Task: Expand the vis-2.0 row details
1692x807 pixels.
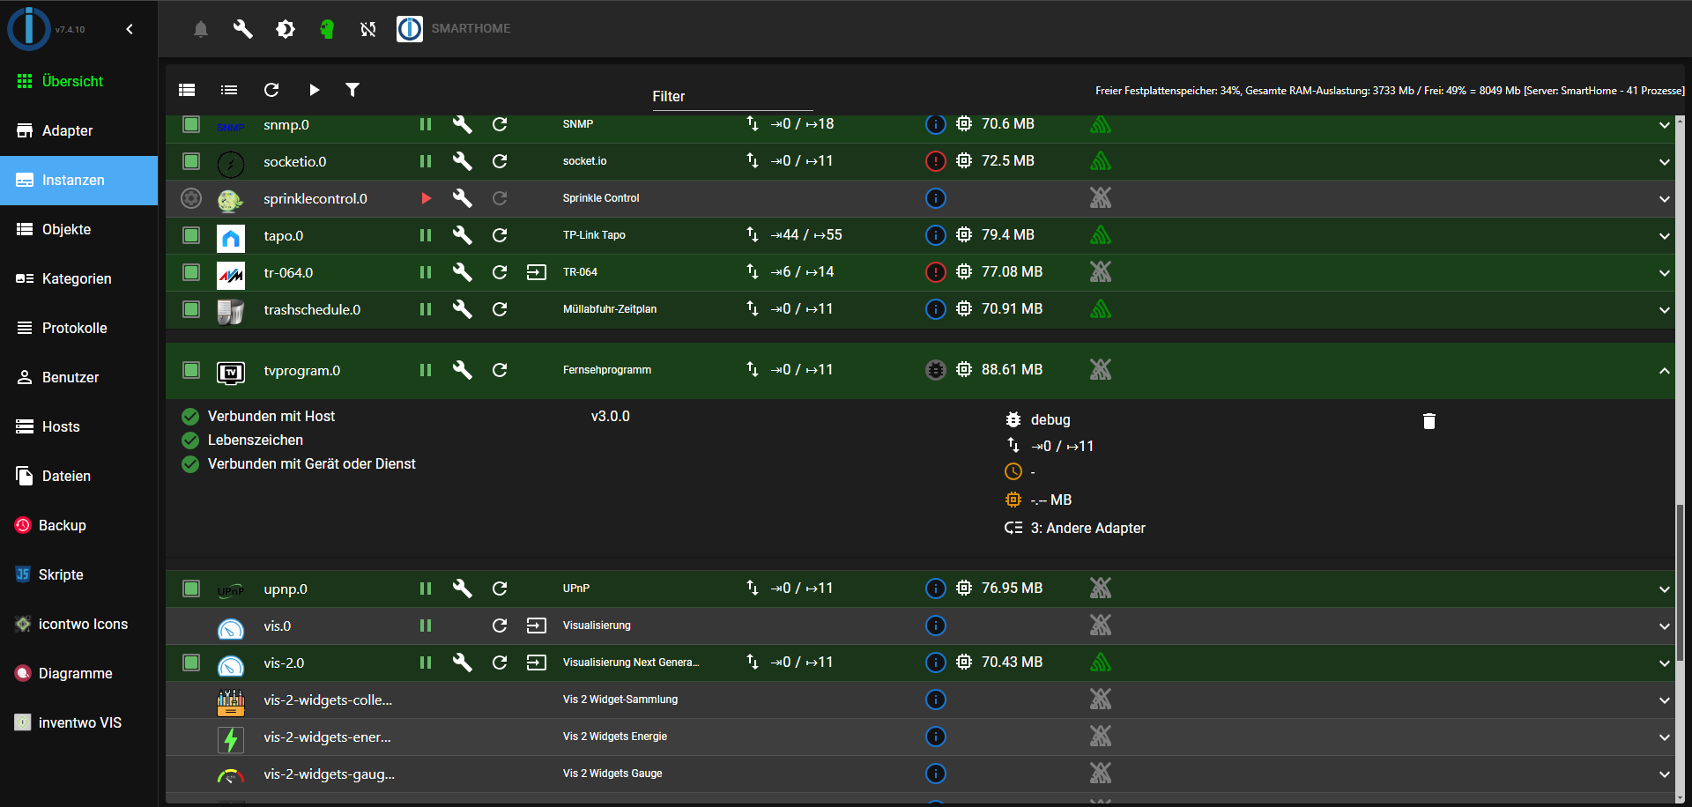Action: coord(1664,663)
